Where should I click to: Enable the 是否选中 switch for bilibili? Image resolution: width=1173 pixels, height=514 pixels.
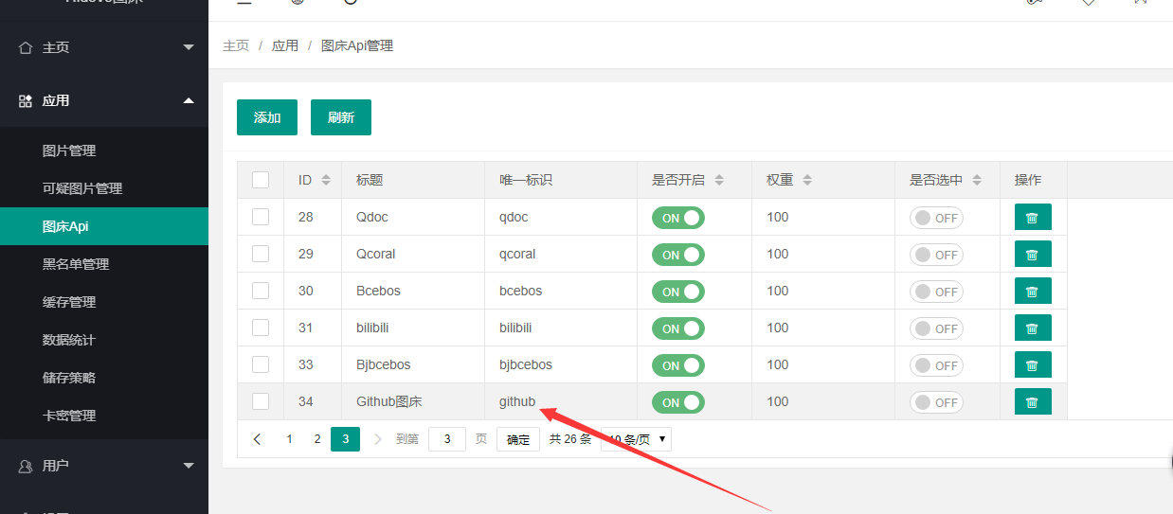click(936, 328)
